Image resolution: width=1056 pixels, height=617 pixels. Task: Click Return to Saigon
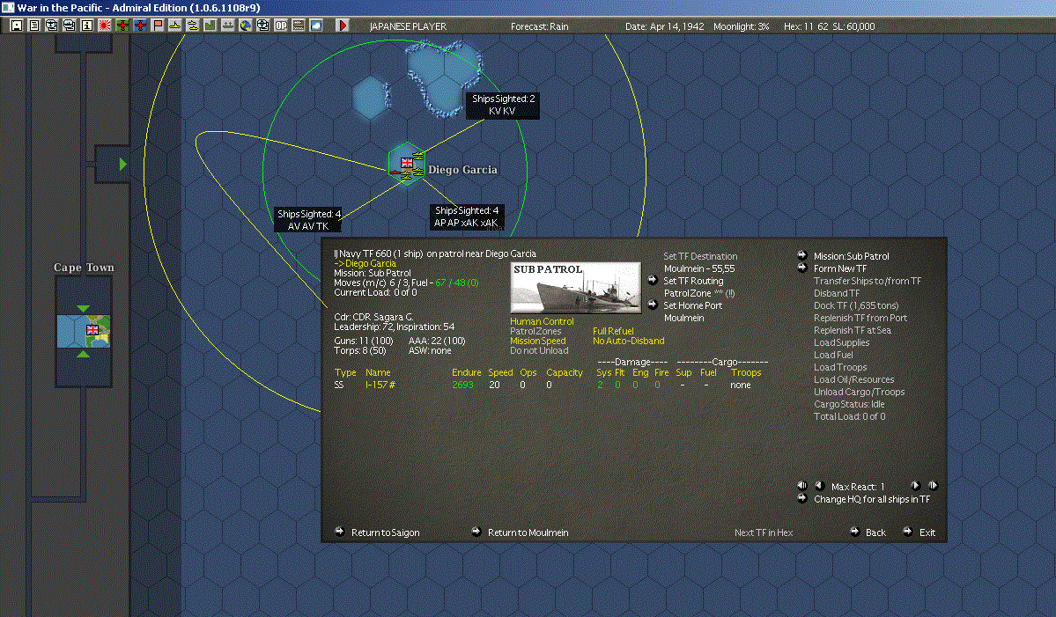(x=385, y=533)
